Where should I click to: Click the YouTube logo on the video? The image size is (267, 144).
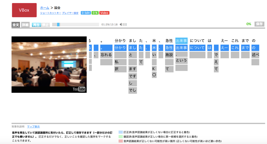click(x=79, y=89)
